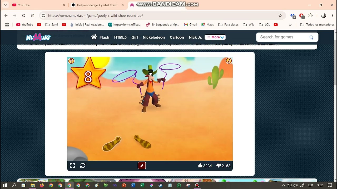This screenshot has width=337, height=189.
Task: Open the Girl games category
Action: coord(135,37)
